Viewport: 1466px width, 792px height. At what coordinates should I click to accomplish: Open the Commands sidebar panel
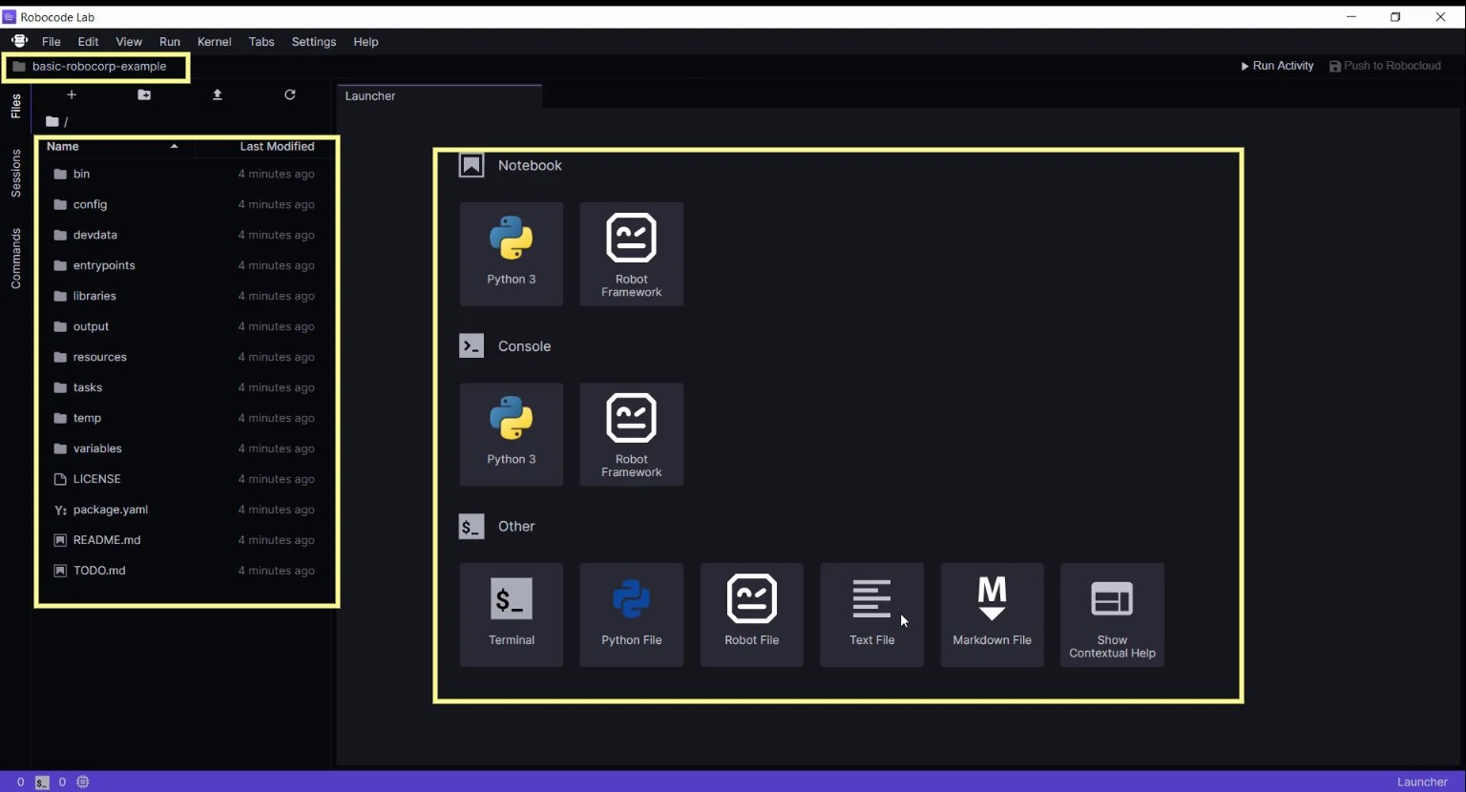[x=15, y=259]
